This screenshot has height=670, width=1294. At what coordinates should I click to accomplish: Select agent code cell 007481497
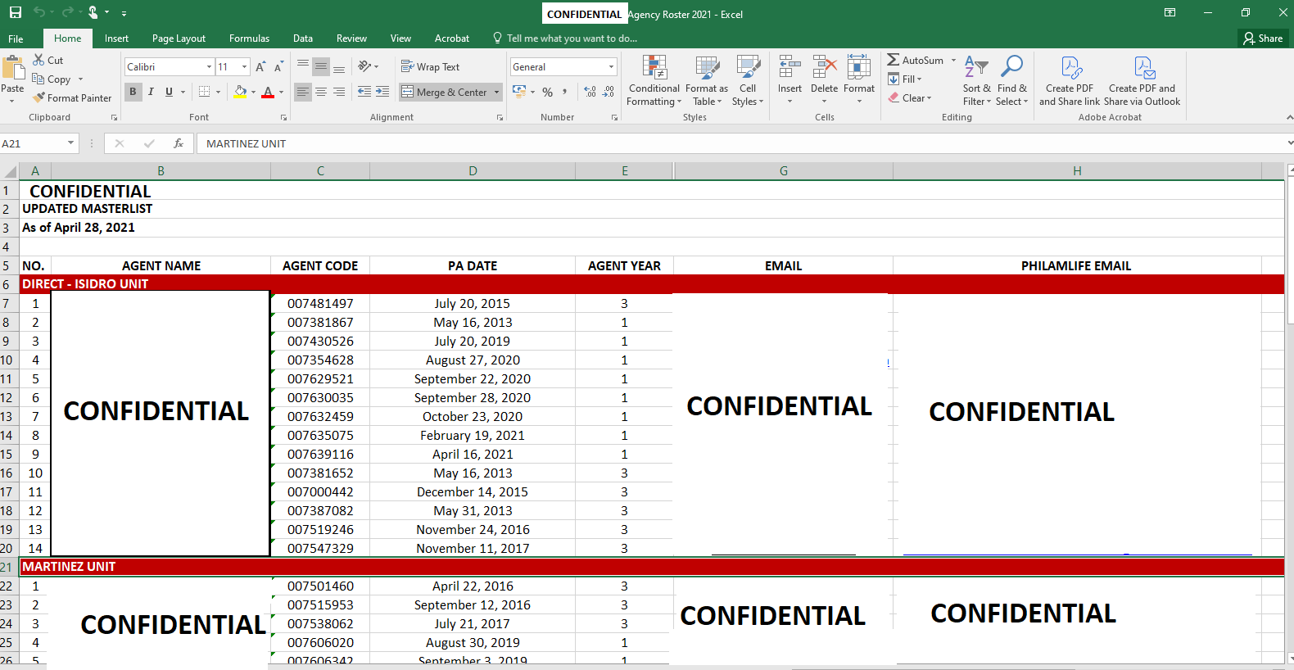pyautogui.click(x=320, y=303)
